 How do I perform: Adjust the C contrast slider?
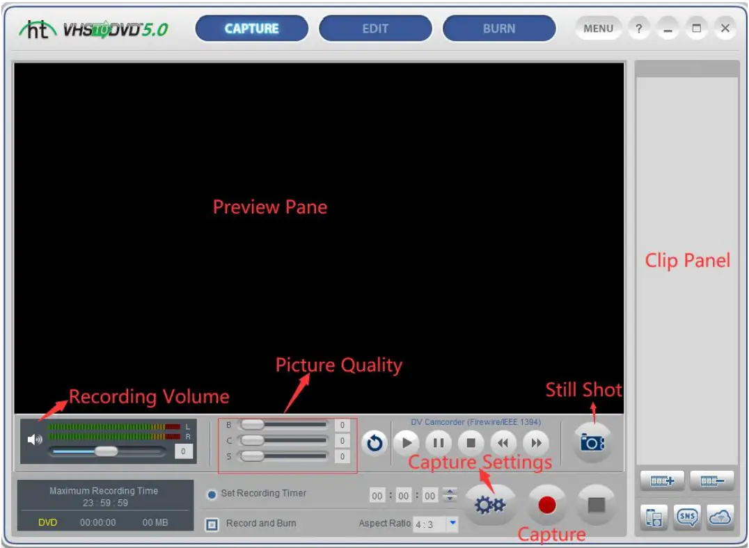pyautogui.click(x=284, y=440)
